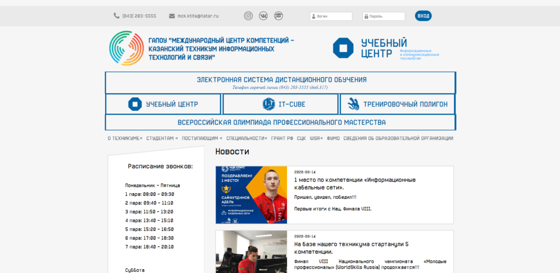Click the Тренировочный полигон hands icon
The height and width of the screenshot is (273, 560).
pyautogui.click(x=354, y=104)
